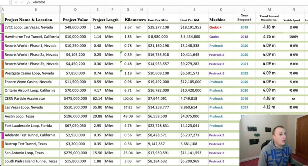Click the cancel X icon in formula bar
The height and width of the screenshot is (166, 308).
tap(16, 2)
